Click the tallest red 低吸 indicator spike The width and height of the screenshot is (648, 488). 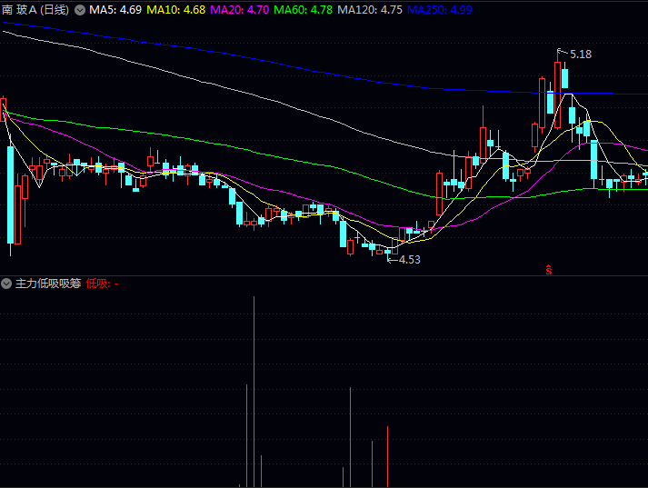point(254,392)
